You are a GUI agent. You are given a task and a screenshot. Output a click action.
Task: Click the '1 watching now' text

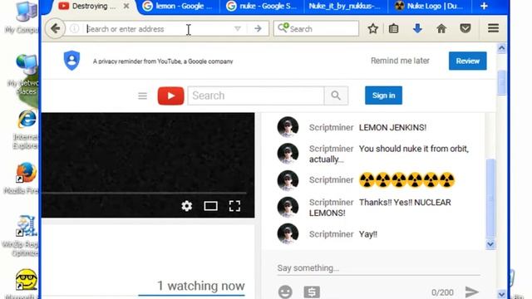tap(201, 286)
